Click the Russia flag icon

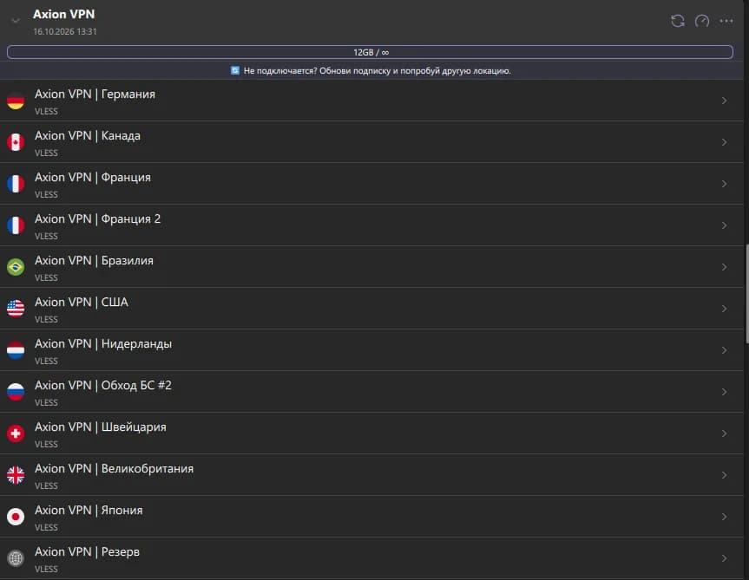click(16, 392)
